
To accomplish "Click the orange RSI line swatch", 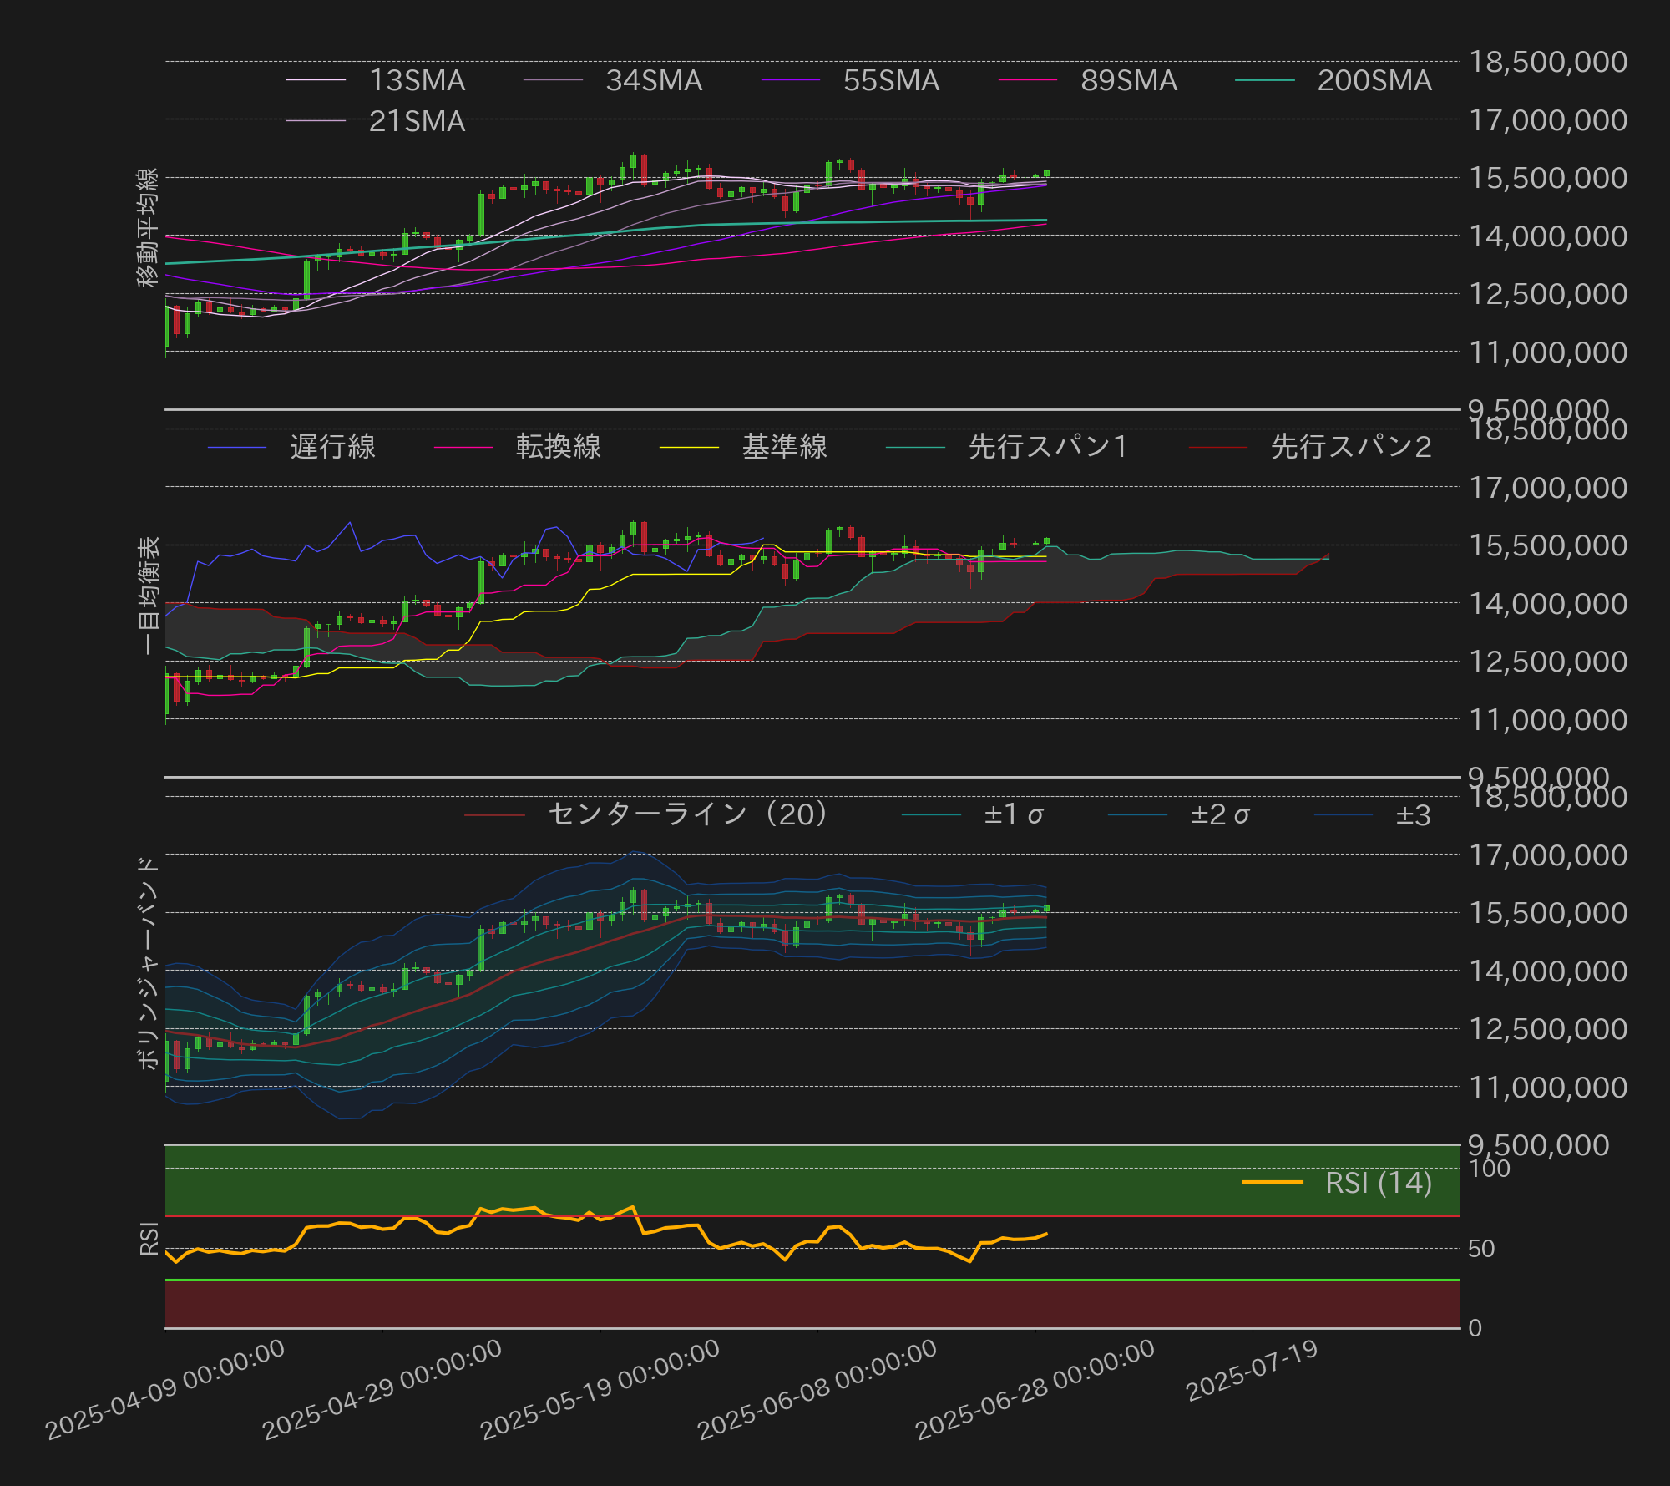I will click(x=1273, y=1183).
